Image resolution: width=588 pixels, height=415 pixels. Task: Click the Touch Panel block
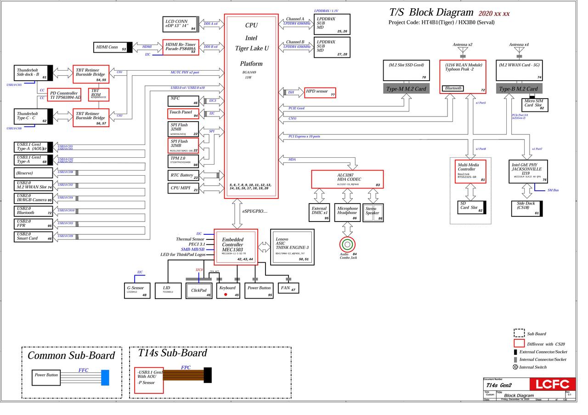click(x=183, y=114)
